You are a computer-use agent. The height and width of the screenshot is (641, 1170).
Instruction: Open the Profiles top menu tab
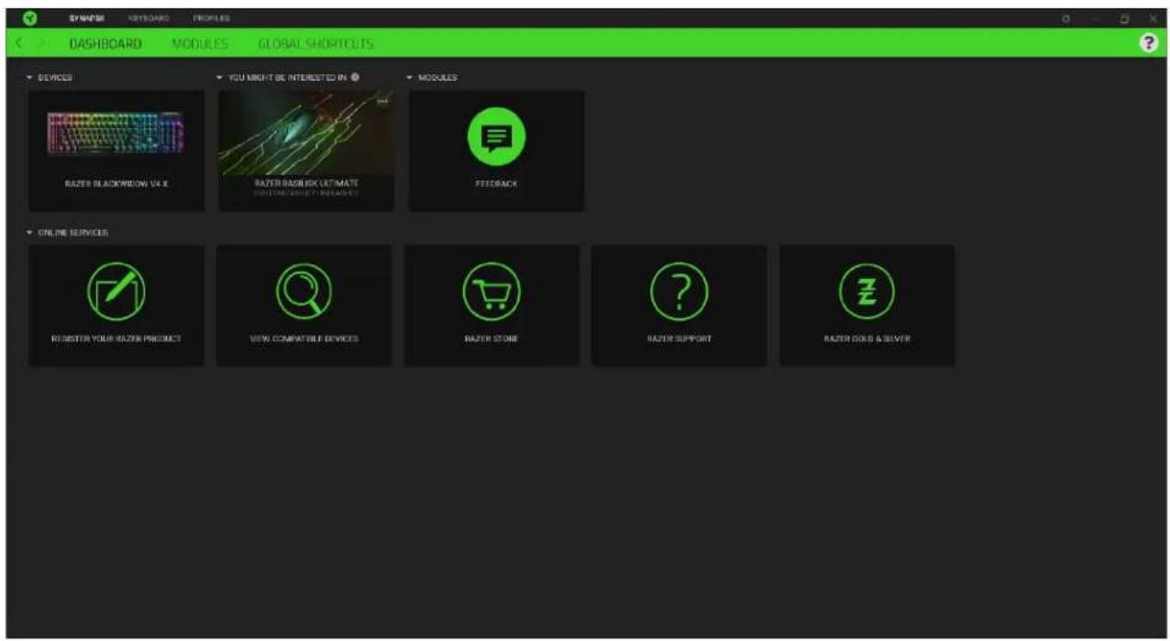211,17
